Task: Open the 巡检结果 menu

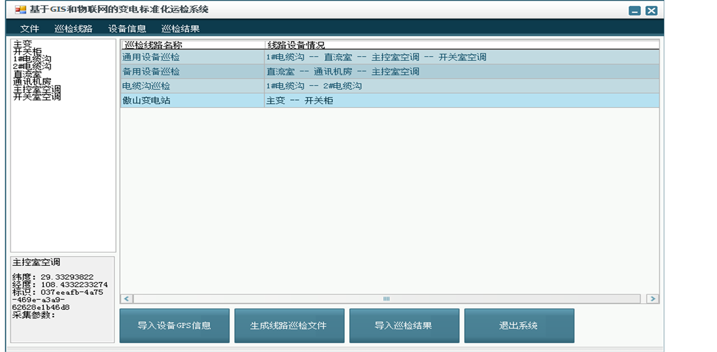Action: [180, 29]
